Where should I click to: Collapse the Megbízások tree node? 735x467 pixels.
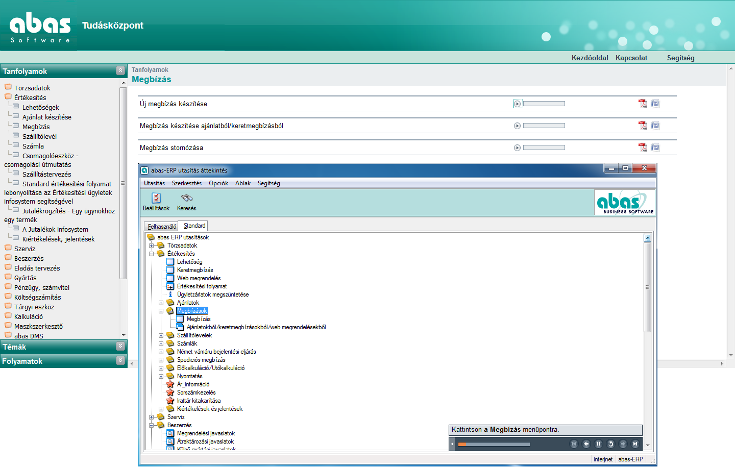[161, 311]
